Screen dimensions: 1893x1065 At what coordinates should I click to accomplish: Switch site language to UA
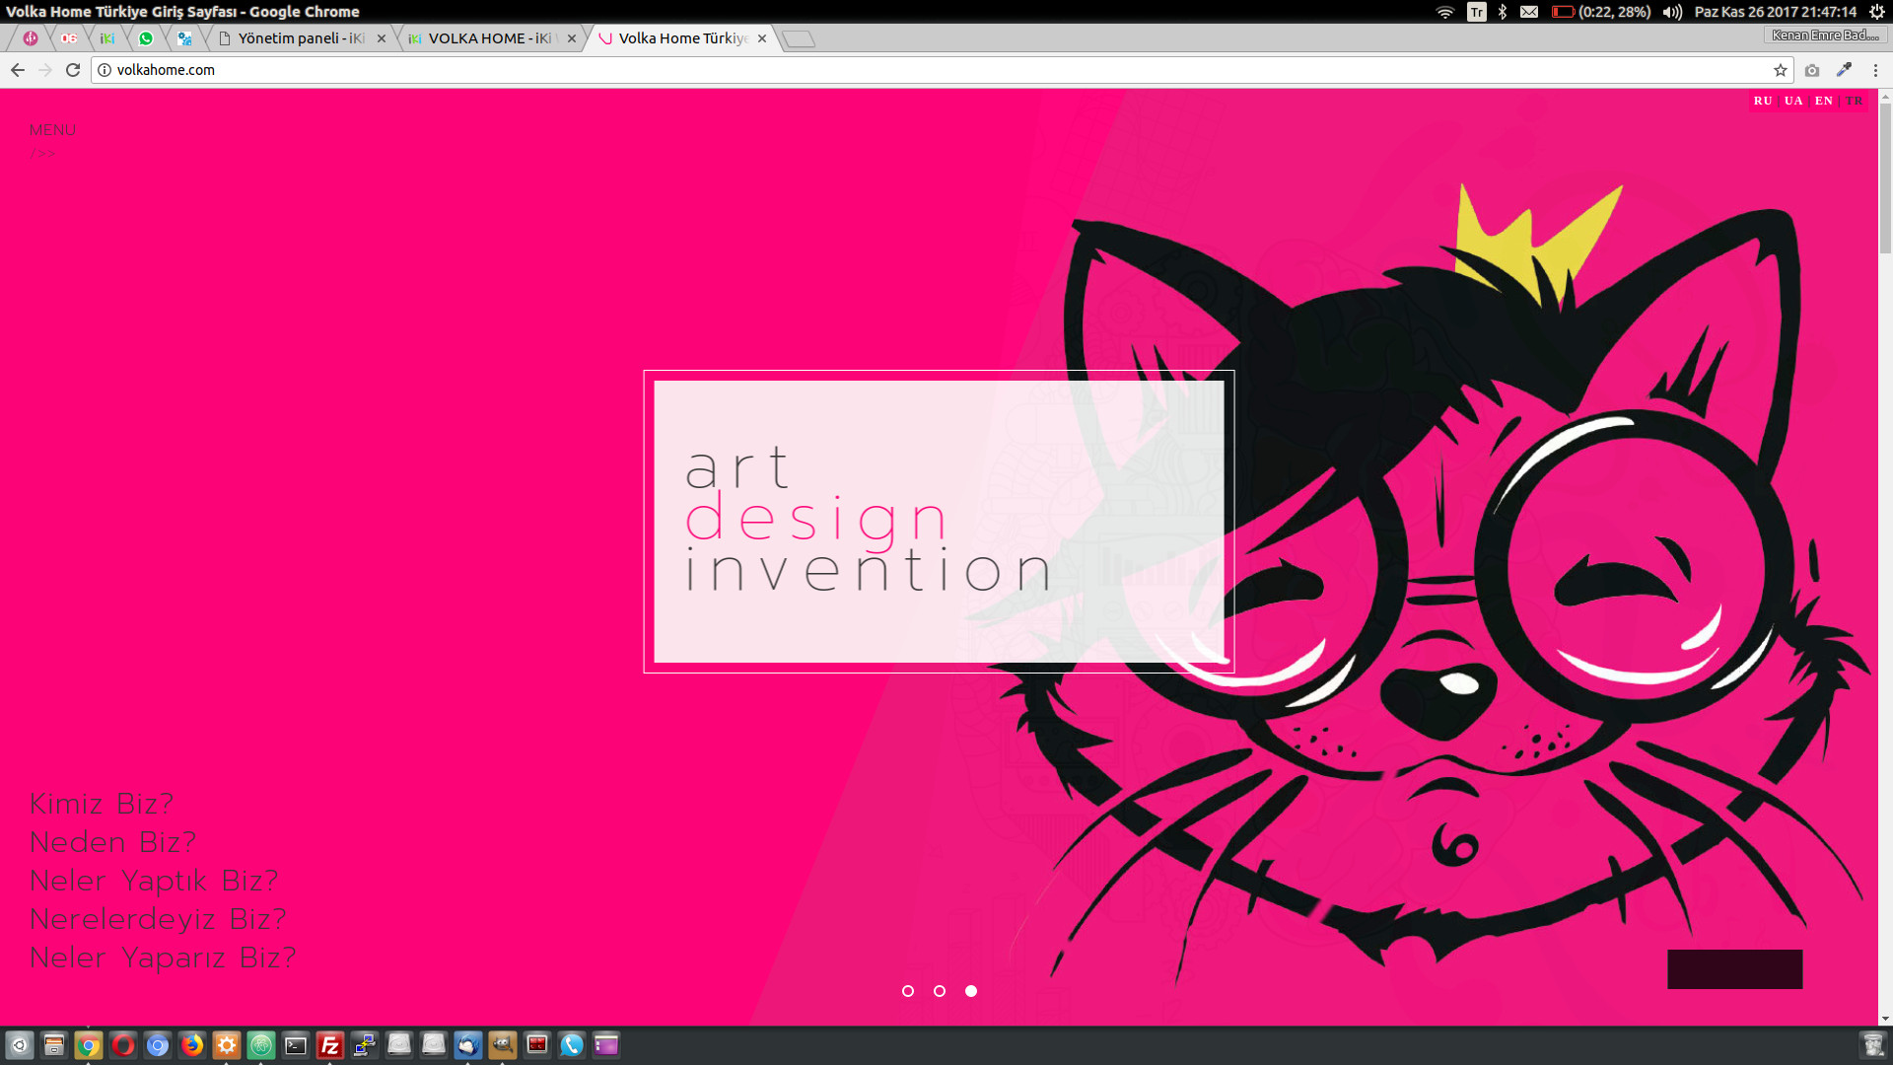tap(1793, 101)
